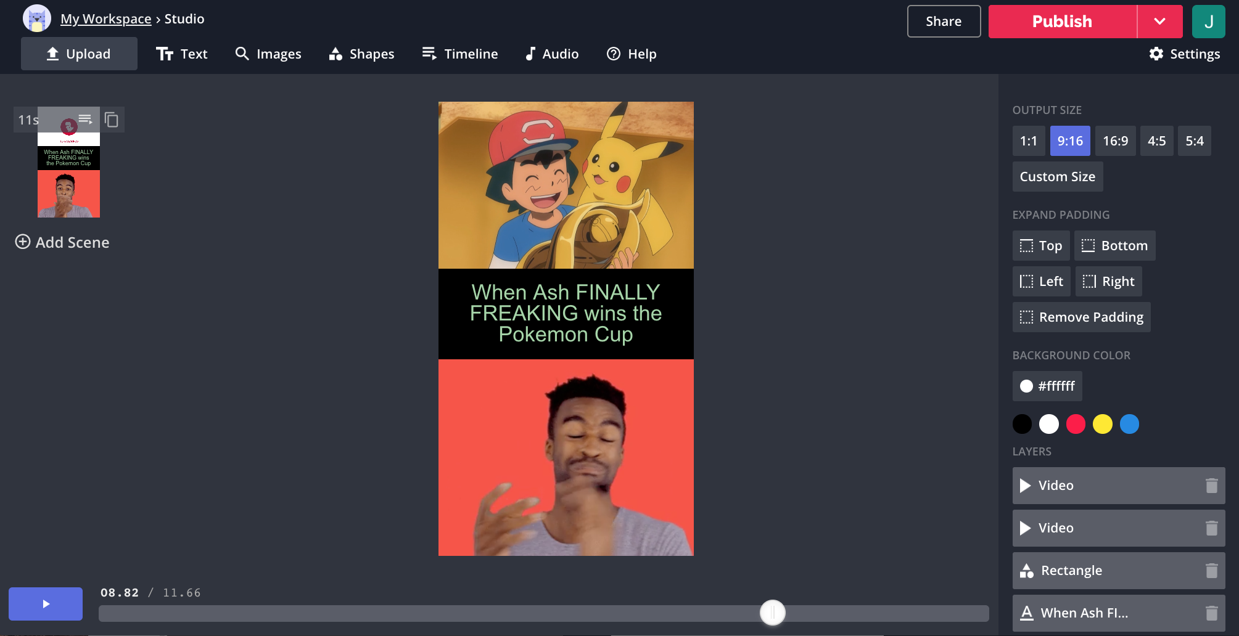Screen dimensions: 1239x636
Task: Delete the Rectangle layer with trash icon
Action: [1211, 571]
